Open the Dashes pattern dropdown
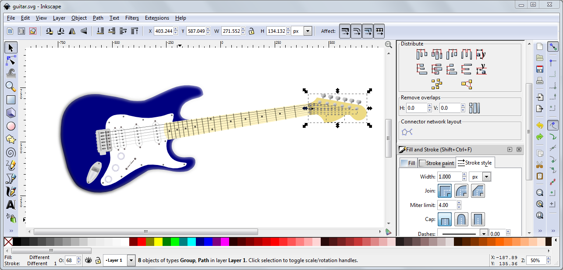The image size is (563, 270). [x=484, y=234]
